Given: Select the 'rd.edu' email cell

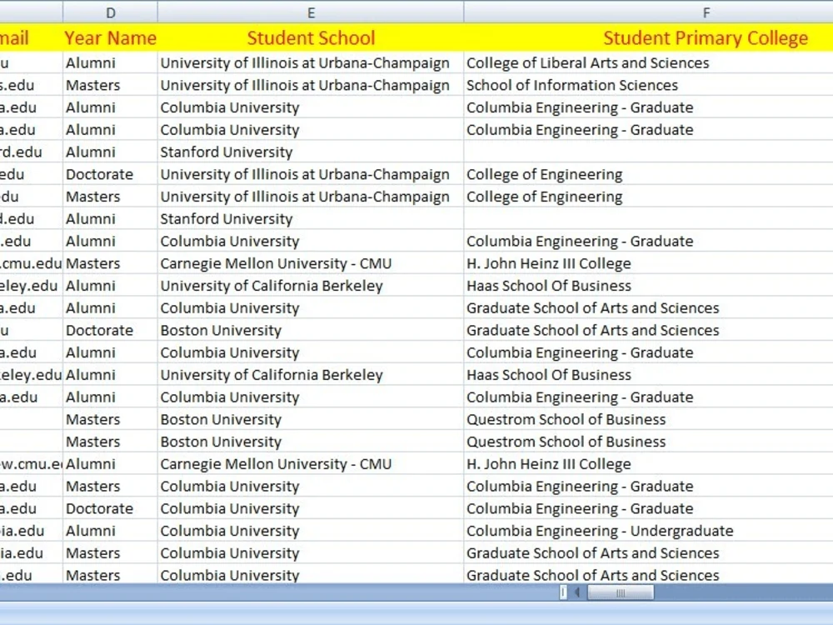Looking at the screenshot, I should pos(32,152).
